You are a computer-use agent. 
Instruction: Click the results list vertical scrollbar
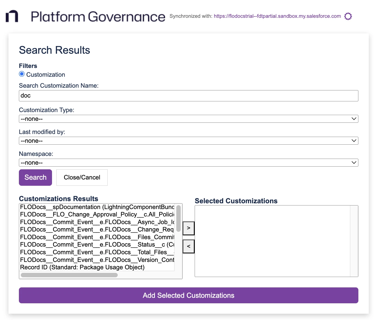[x=179, y=218]
